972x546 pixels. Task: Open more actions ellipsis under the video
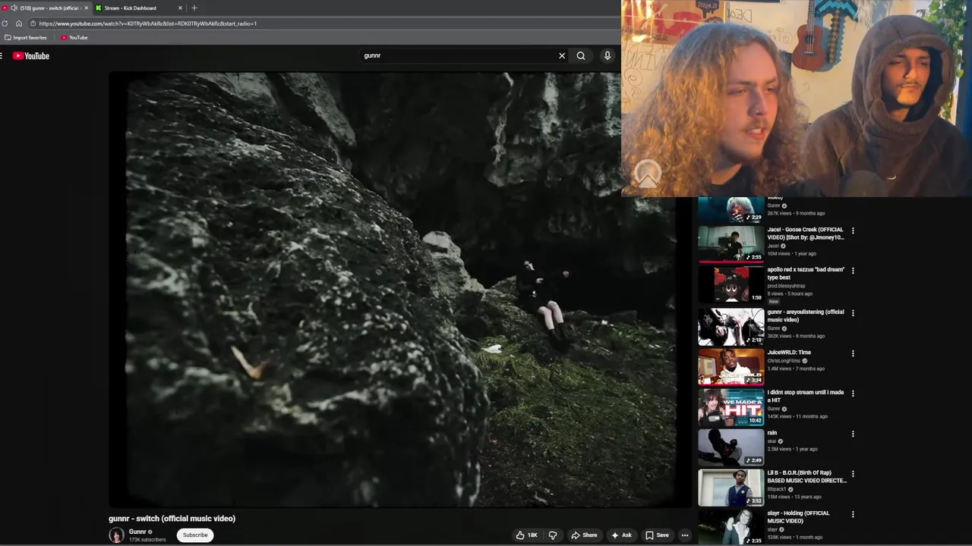684,535
